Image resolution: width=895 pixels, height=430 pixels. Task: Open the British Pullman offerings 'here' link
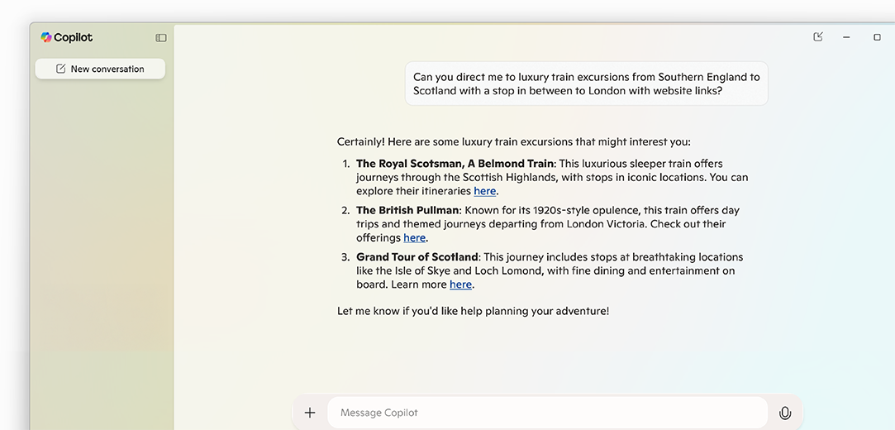coord(414,238)
